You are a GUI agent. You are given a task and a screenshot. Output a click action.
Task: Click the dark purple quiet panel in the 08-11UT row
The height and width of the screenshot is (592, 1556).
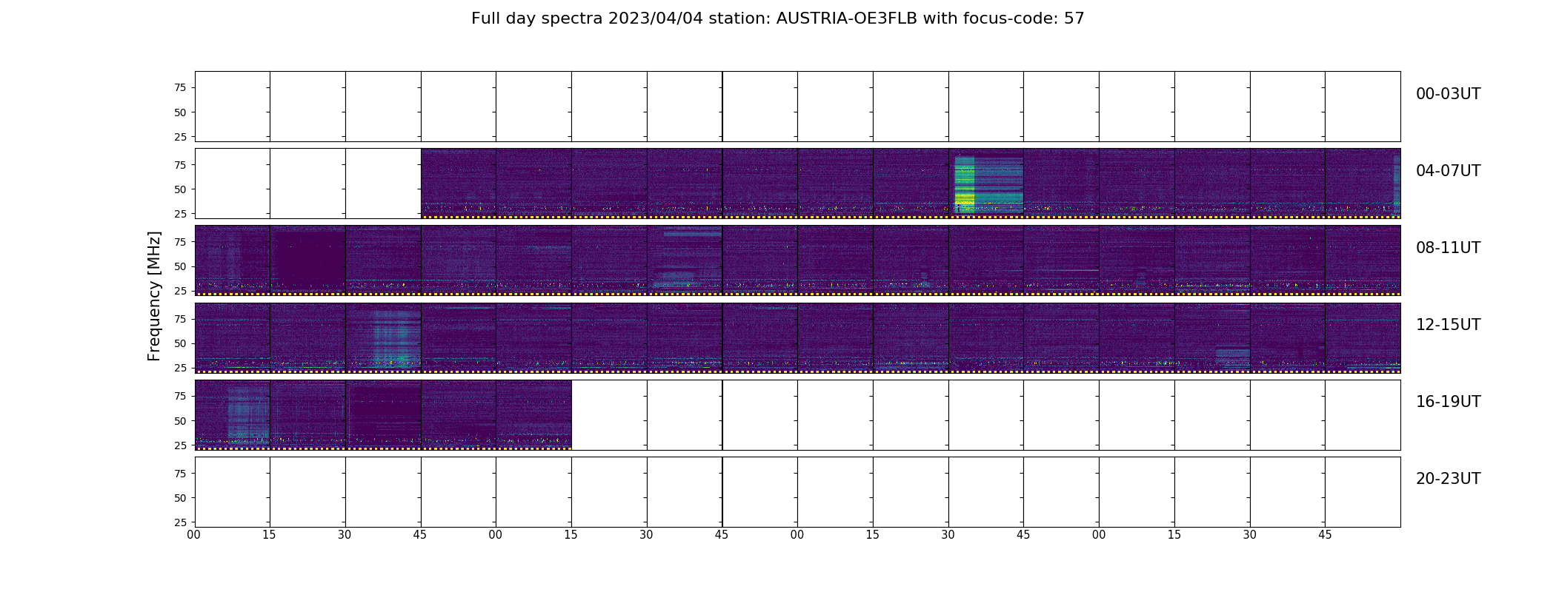[307, 260]
